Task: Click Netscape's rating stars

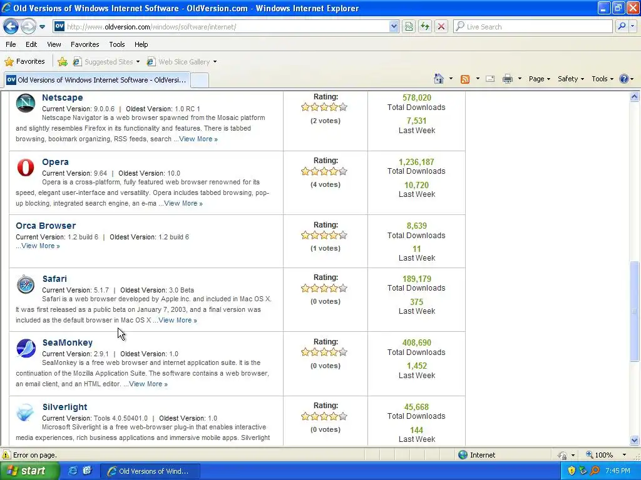Action: 324,107
